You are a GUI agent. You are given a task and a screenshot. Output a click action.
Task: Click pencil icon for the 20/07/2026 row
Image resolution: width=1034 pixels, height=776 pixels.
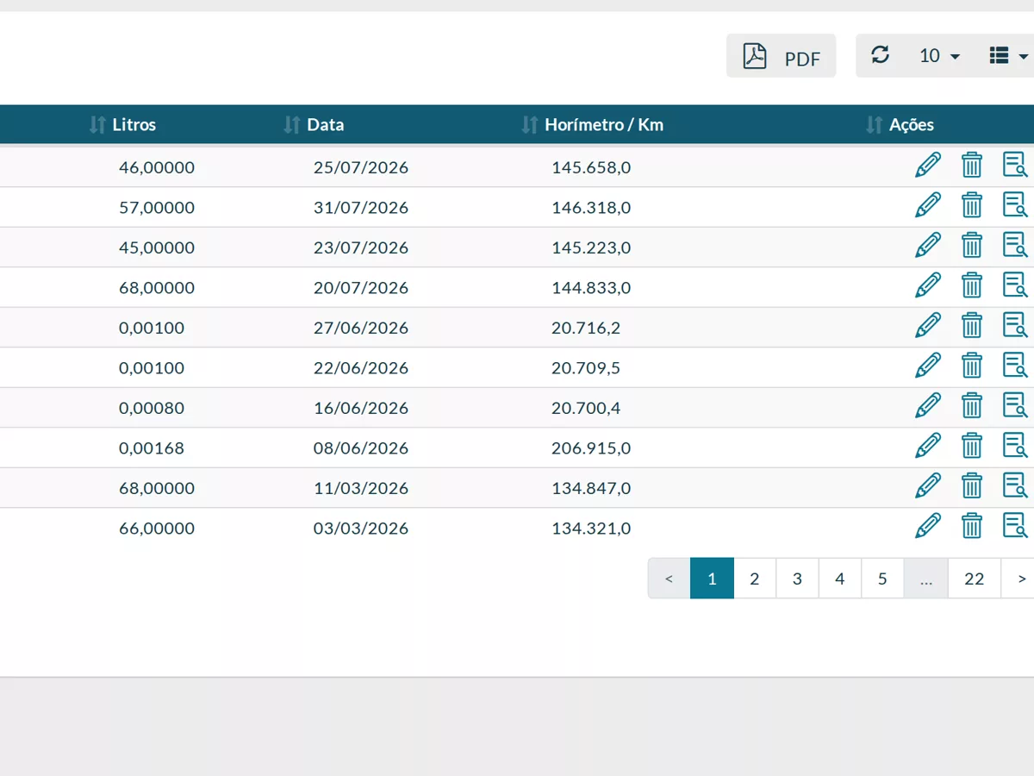pyautogui.click(x=928, y=285)
